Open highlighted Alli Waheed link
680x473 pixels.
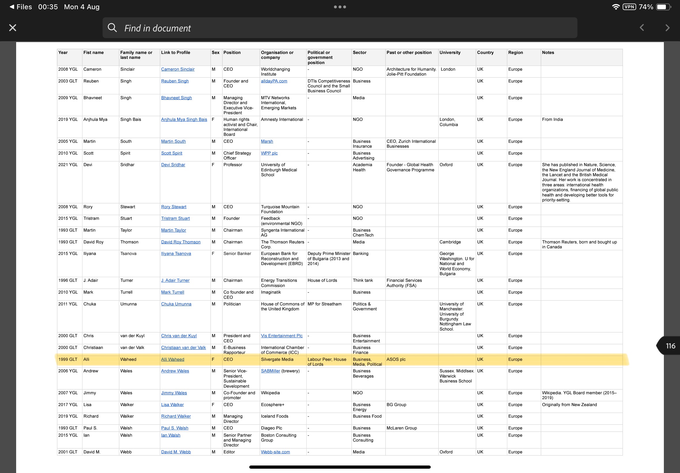pos(173,359)
